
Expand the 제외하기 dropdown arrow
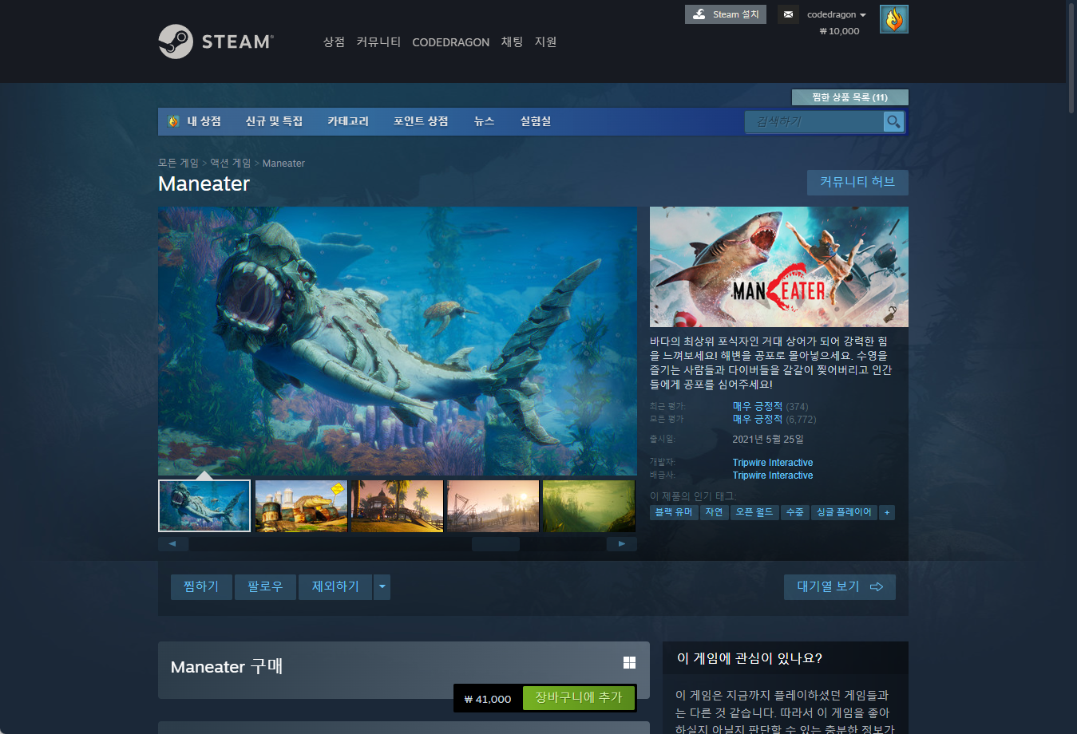click(x=382, y=586)
